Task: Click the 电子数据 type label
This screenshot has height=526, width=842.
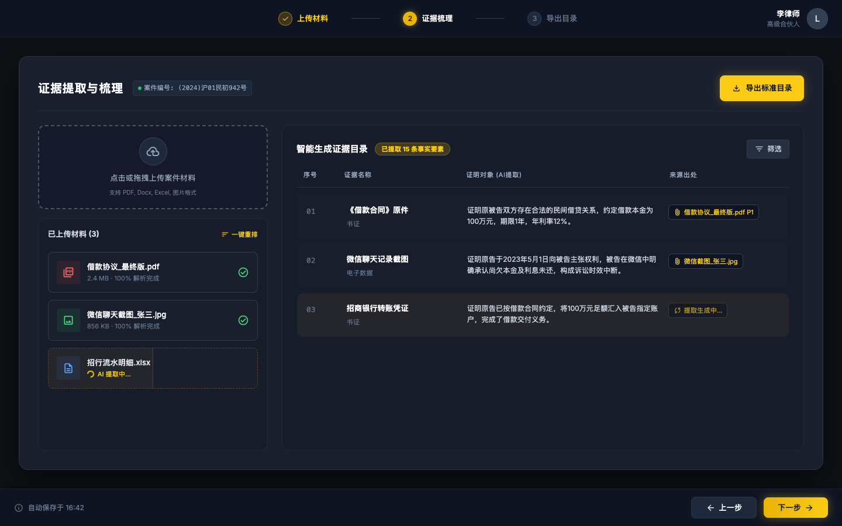Action: pyautogui.click(x=360, y=273)
